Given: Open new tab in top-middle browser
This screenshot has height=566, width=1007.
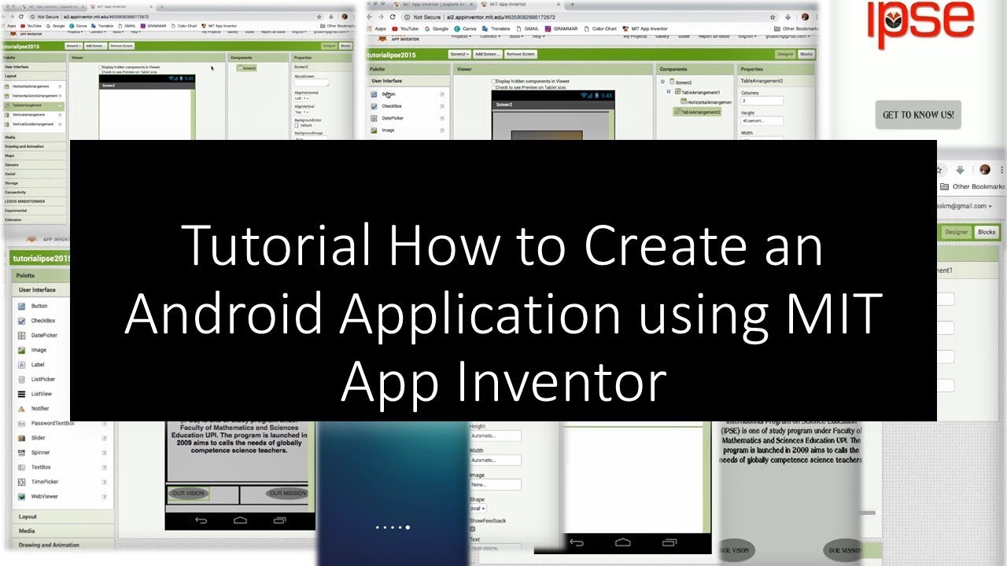Looking at the screenshot, I should tap(572, 4).
